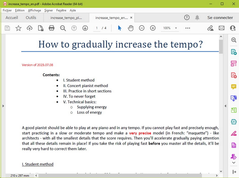The image size is (239, 178).
Task: Activate the arrow selection tool
Action: 119,28
